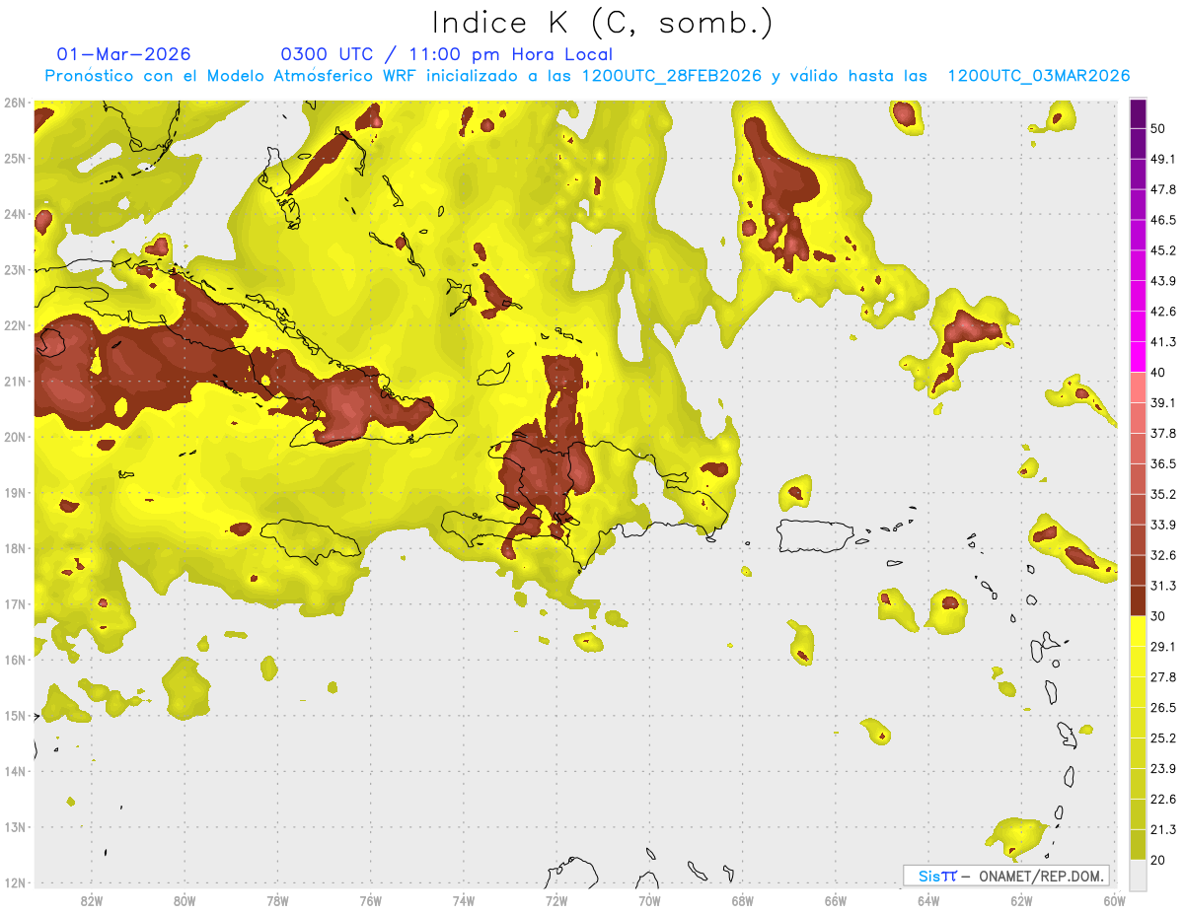Click the '76W' longitude label

[x=371, y=901]
